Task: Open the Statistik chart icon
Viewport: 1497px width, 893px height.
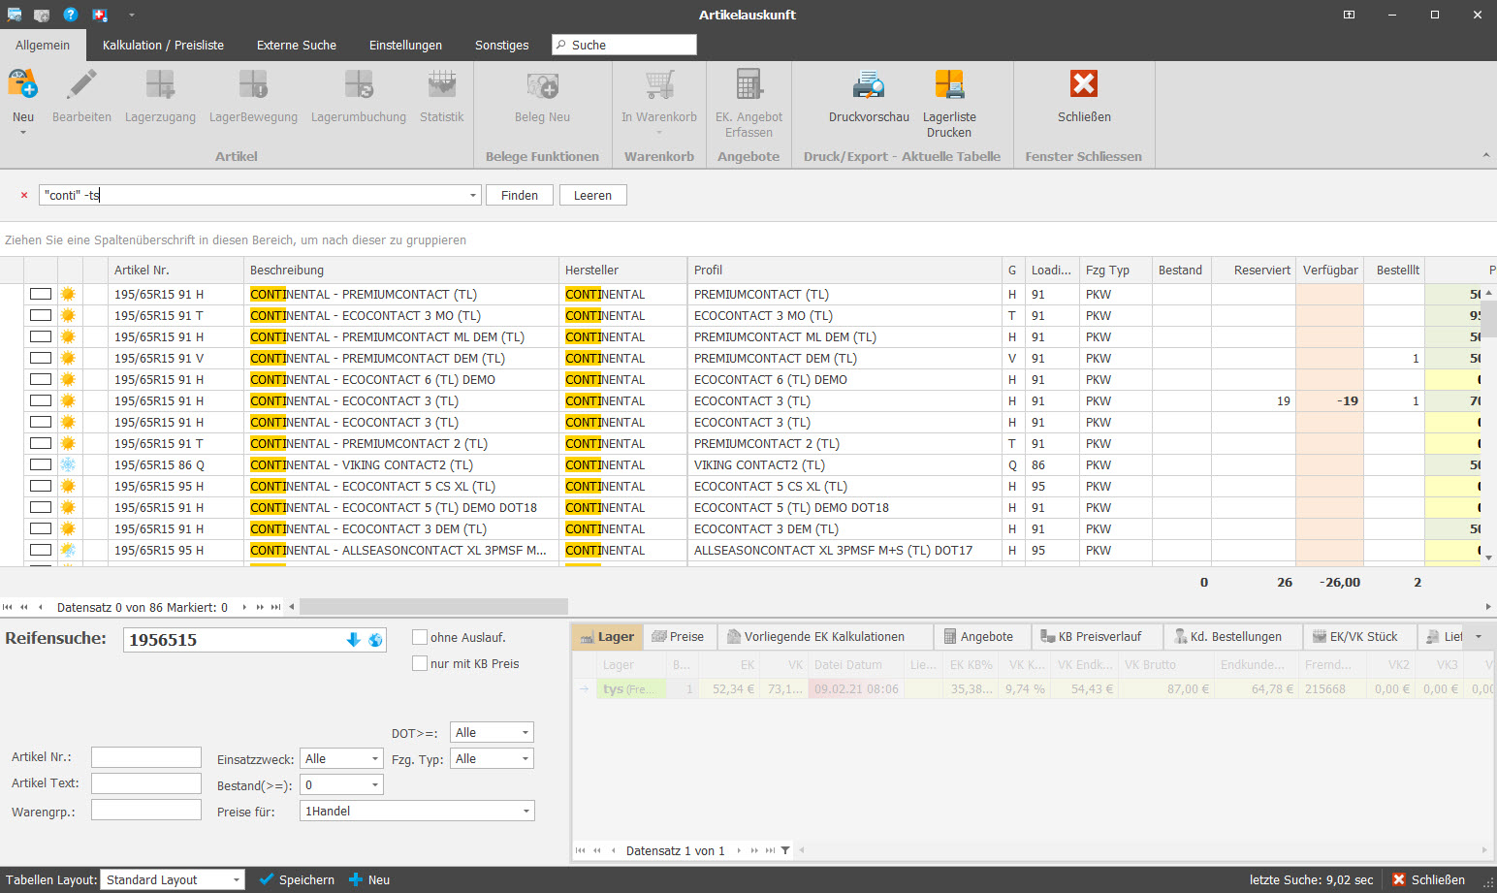Action: pos(442,84)
